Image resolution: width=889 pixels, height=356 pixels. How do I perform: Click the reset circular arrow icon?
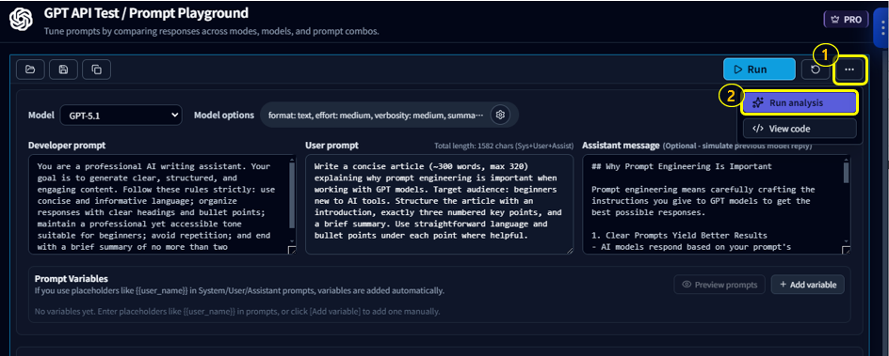point(816,70)
